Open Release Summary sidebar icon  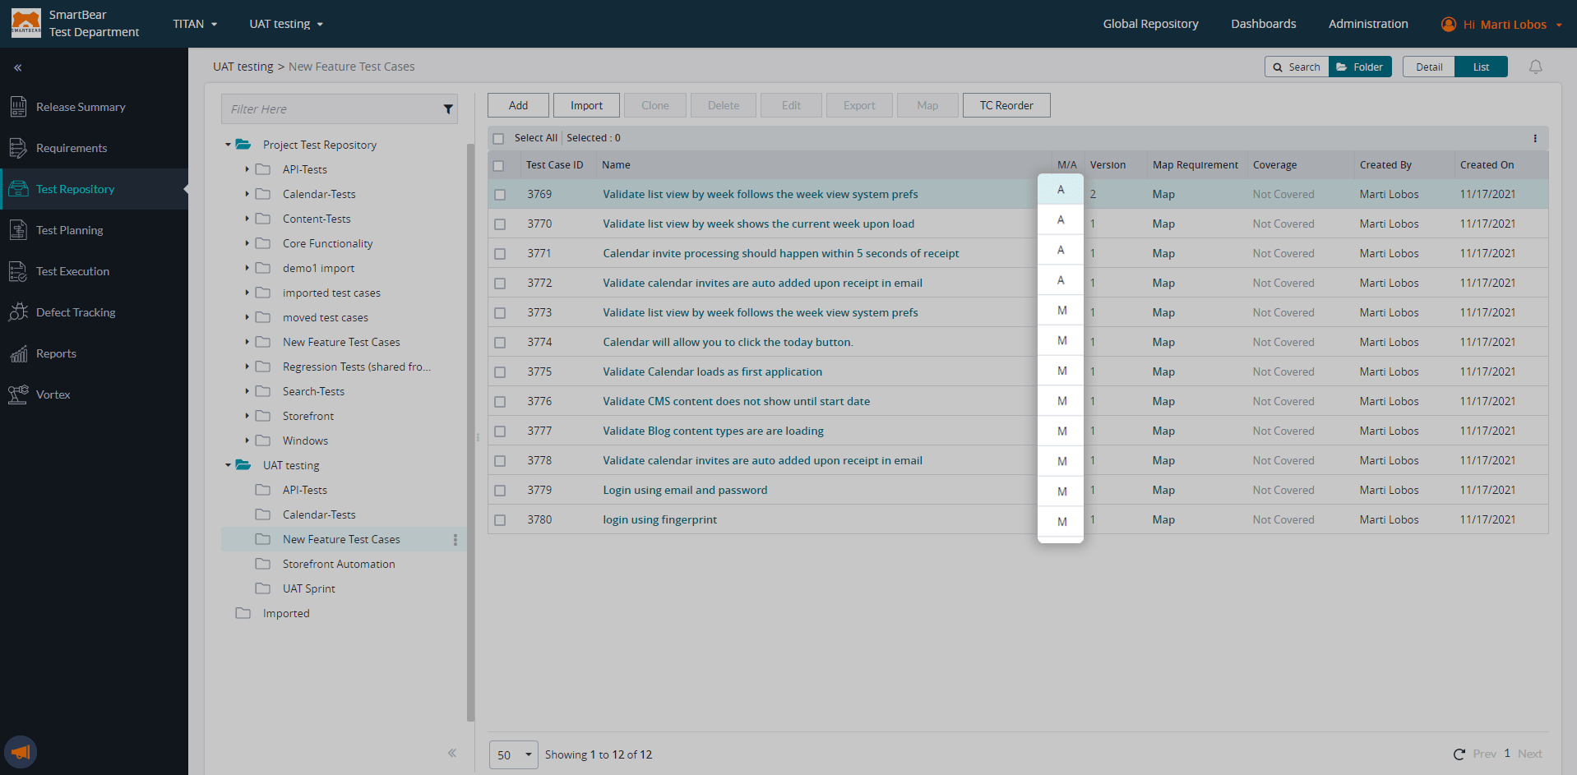coord(18,107)
